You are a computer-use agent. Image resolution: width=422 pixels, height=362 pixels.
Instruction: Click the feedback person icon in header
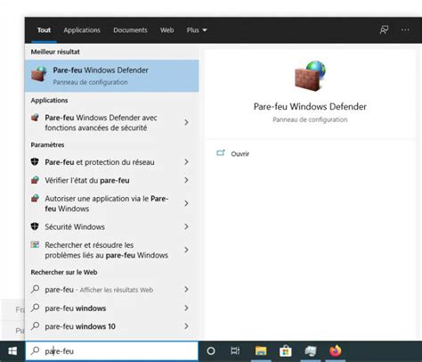(384, 29)
